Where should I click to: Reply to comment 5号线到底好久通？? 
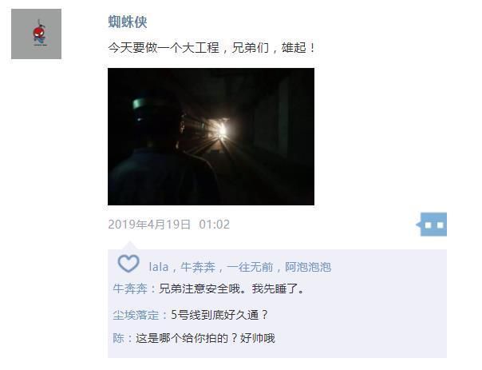[x=219, y=315]
